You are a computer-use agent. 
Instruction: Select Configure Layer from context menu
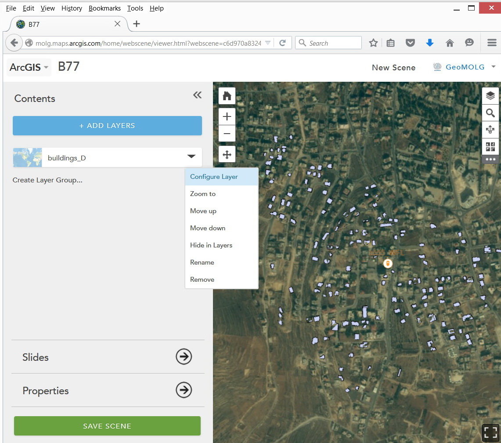click(214, 177)
